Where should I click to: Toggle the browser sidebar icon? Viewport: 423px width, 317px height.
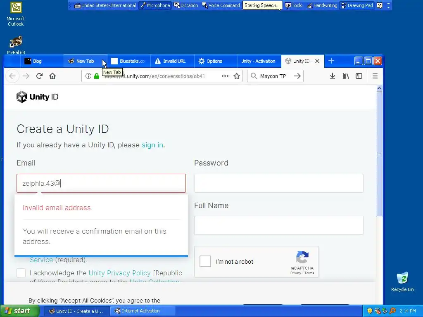click(359, 76)
